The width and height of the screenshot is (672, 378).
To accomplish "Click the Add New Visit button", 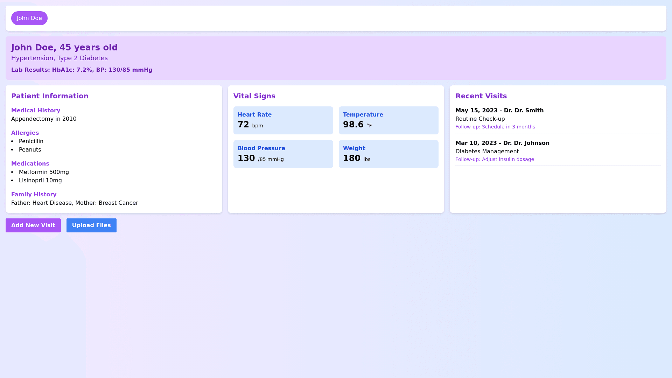I will click(x=33, y=225).
